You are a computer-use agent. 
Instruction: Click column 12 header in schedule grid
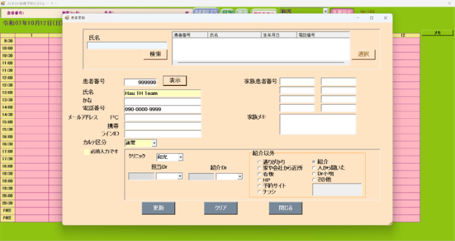403,36
